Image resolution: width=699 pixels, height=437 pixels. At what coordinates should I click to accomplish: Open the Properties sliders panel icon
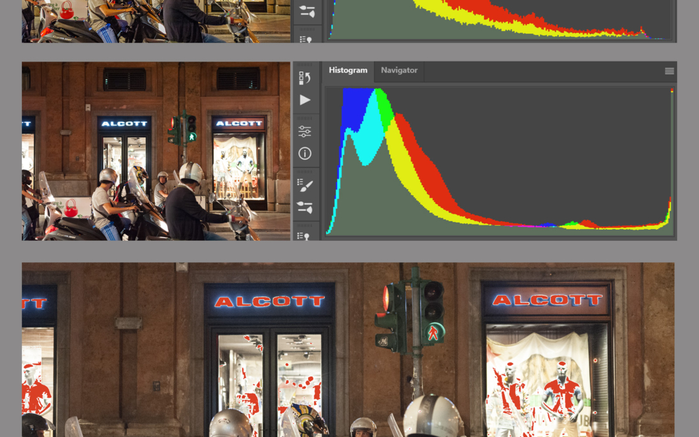point(305,131)
